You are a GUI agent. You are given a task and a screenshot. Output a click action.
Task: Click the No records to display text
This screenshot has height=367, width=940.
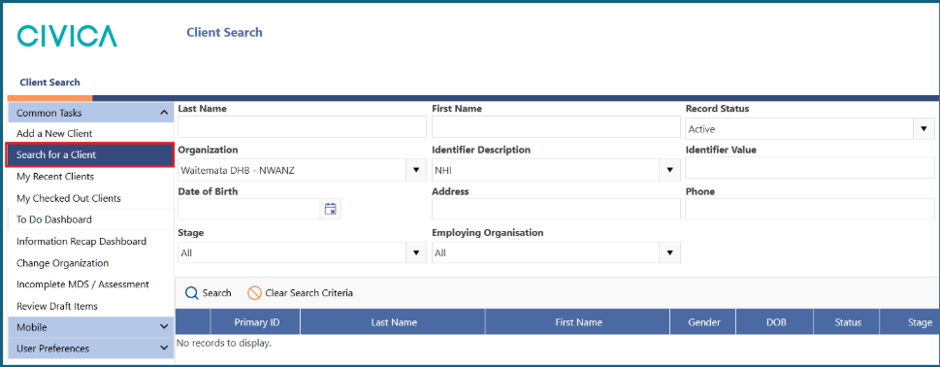224,344
